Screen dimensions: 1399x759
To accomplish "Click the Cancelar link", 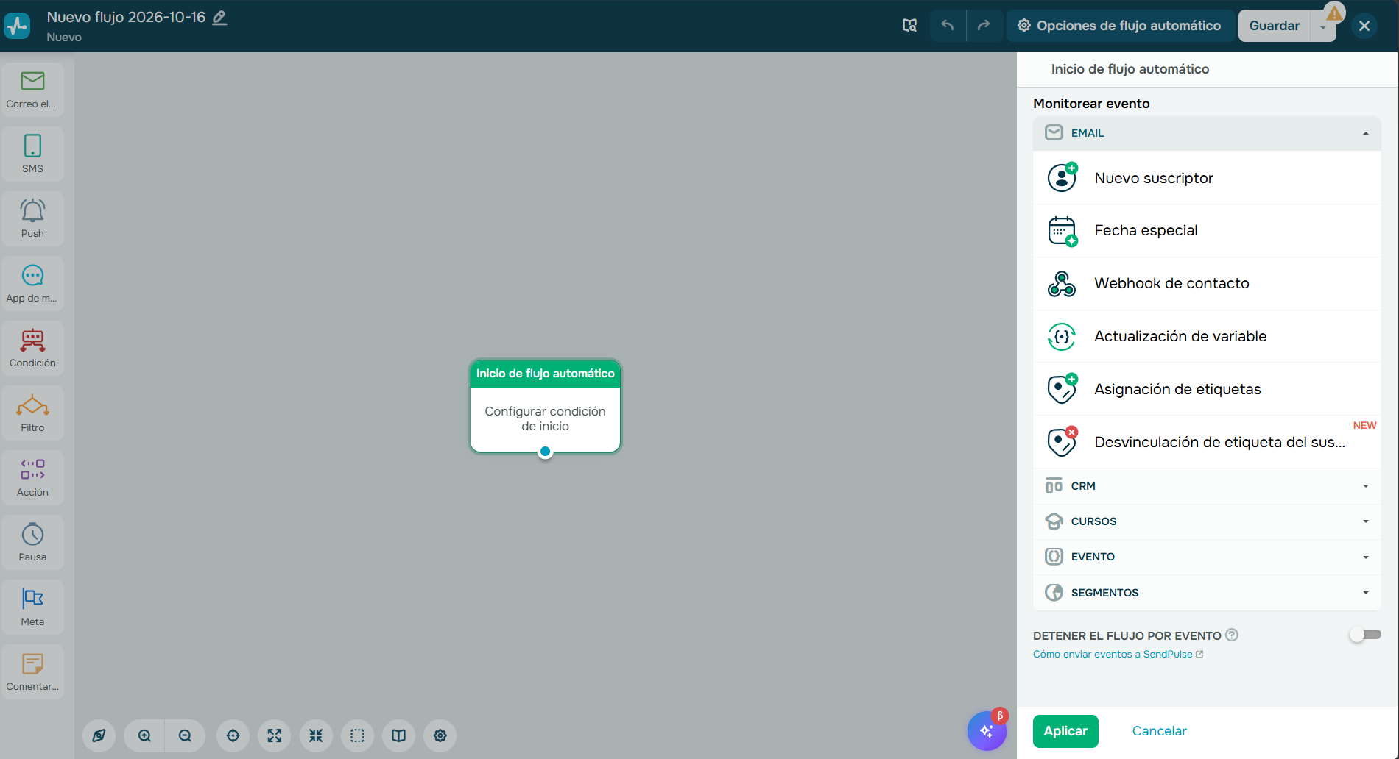I will click(x=1159, y=731).
